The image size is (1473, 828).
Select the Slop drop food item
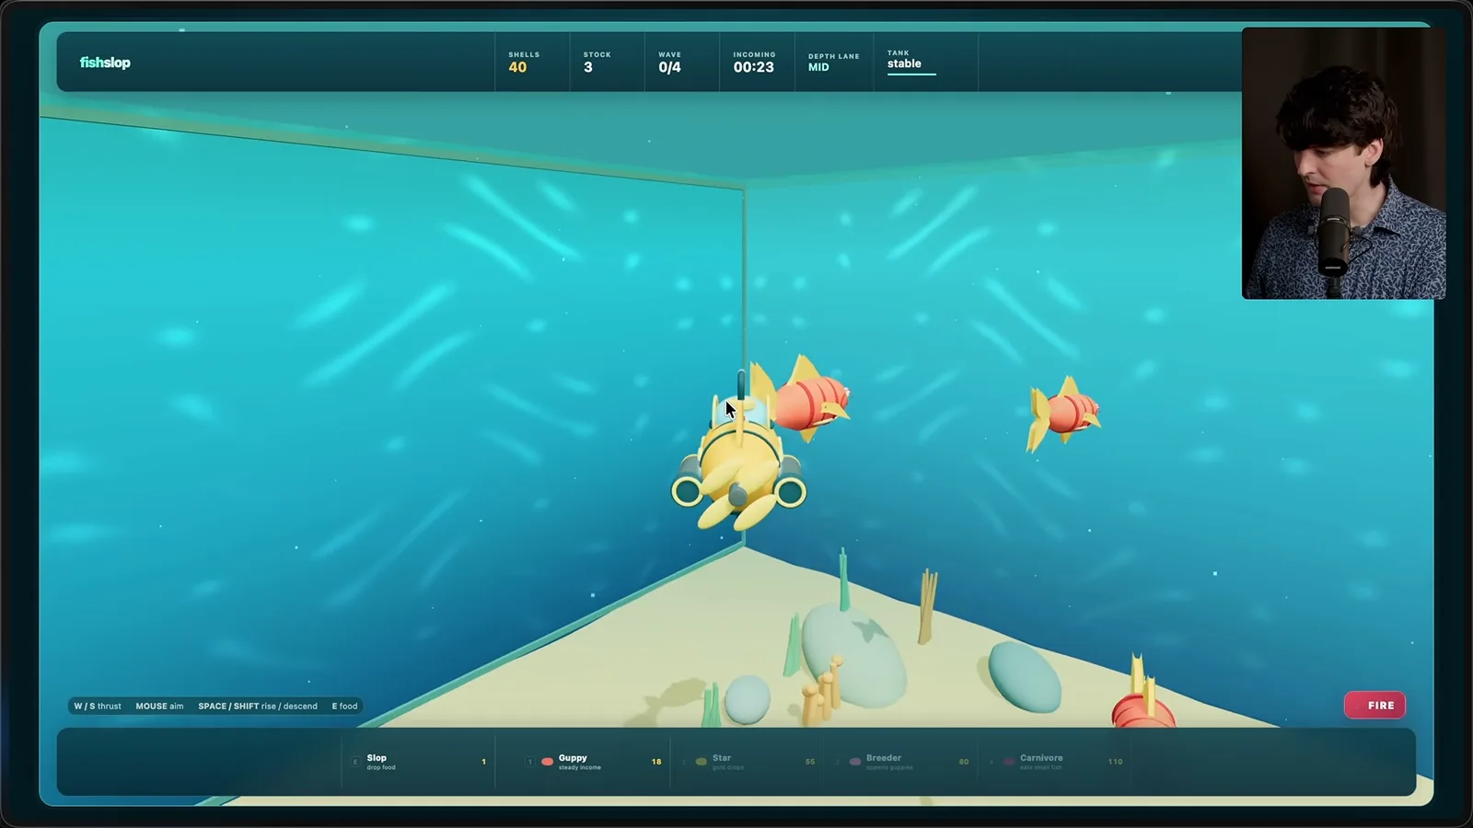419,762
